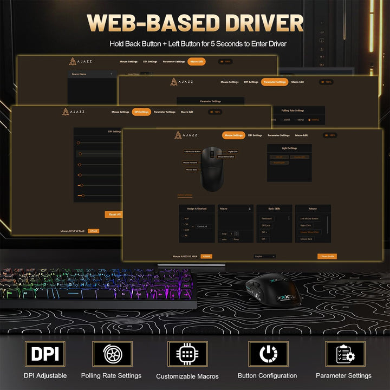This screenshot has height=390, width=390.
Task: Click the top DPI slider handle
Action: [79, 143]
